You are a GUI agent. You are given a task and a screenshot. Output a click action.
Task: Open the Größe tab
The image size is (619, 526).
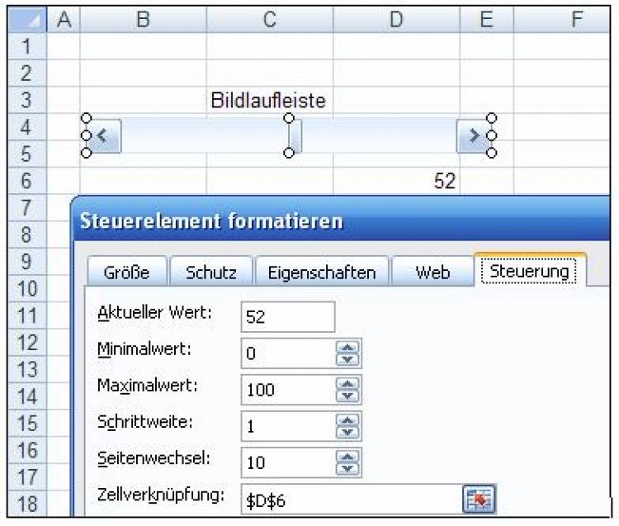tap(126, 273)
